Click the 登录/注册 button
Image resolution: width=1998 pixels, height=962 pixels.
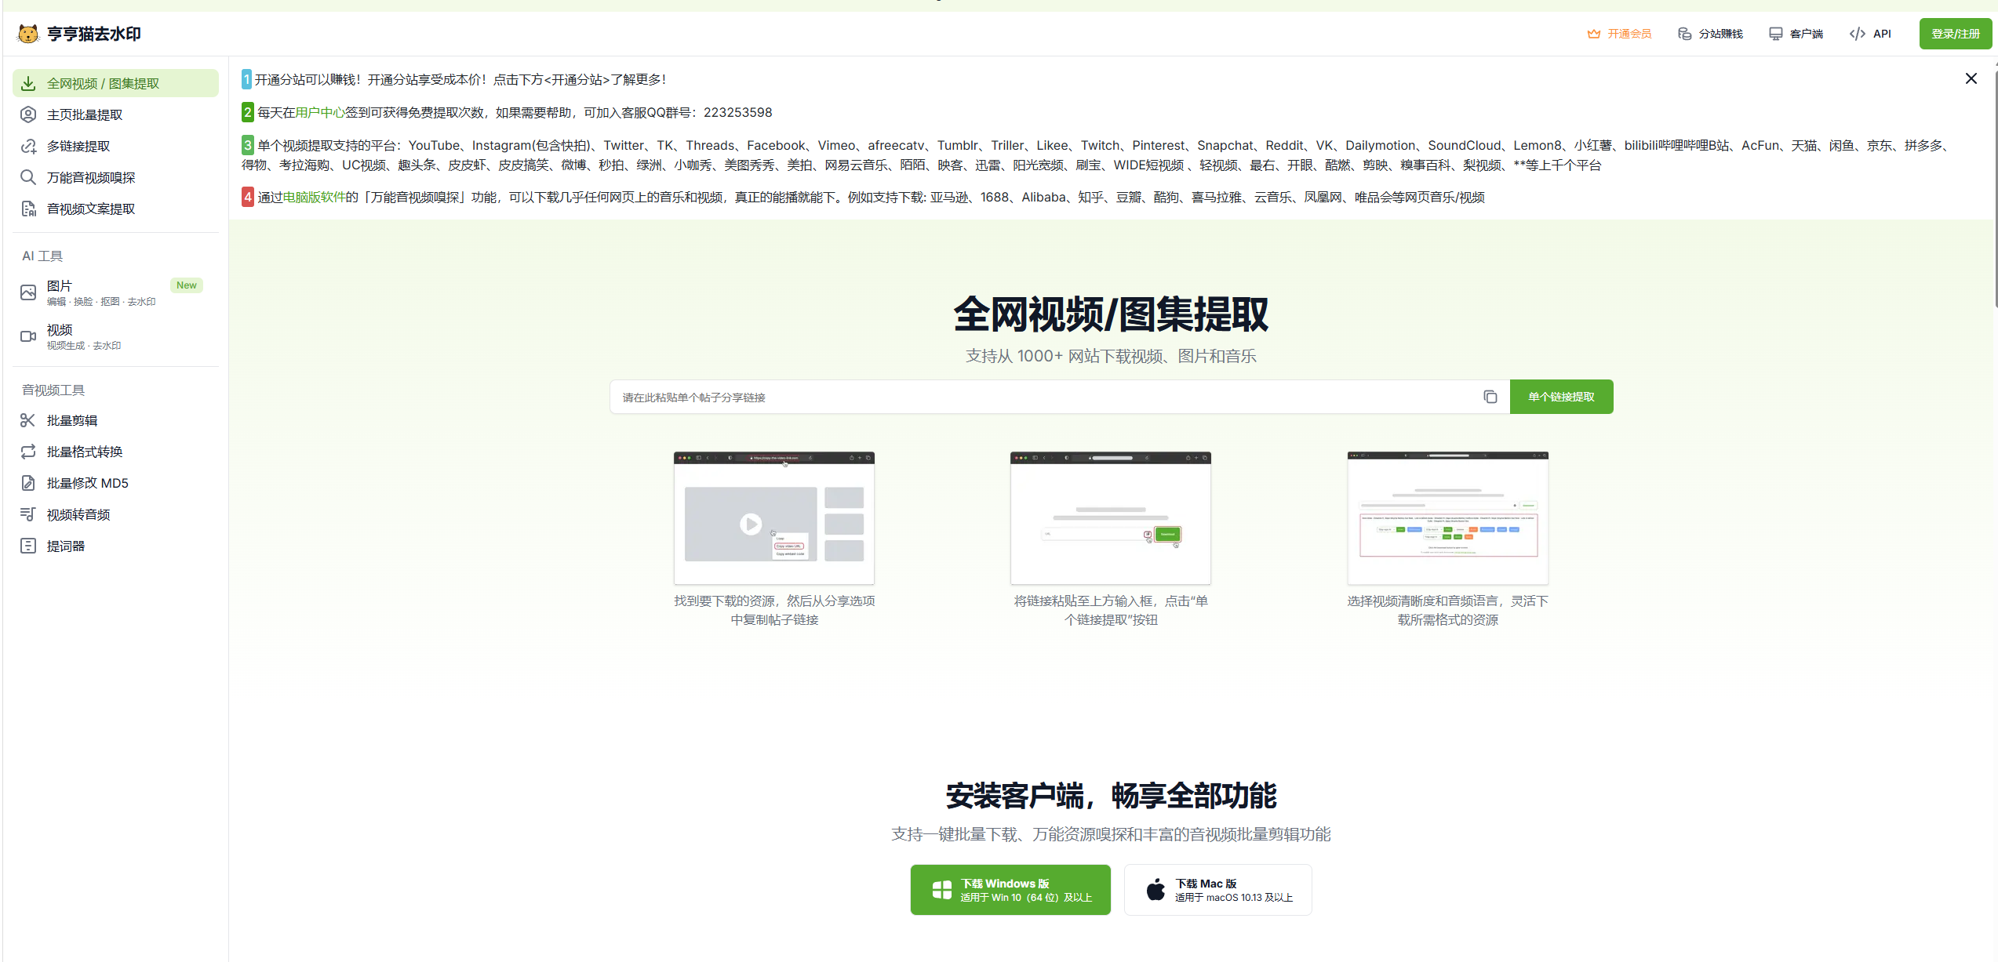coord(1955,34)
